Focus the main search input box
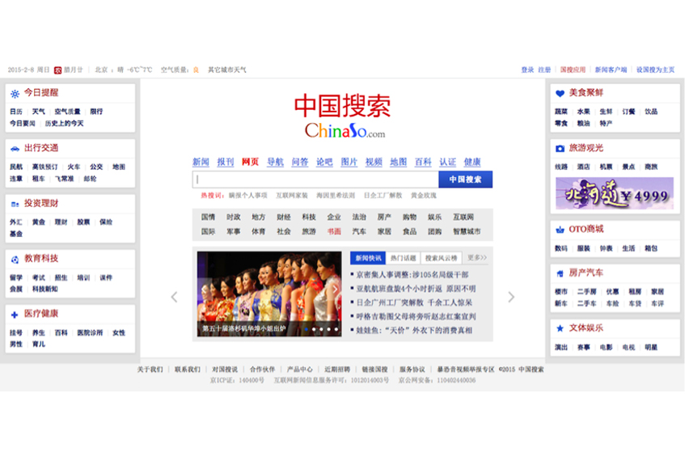This screenshot has height=457, width=685. (315, 179)
